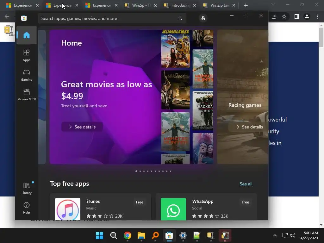Open Windows taskbar Search
Screen dimensions: 324x243
coord(114,235)
